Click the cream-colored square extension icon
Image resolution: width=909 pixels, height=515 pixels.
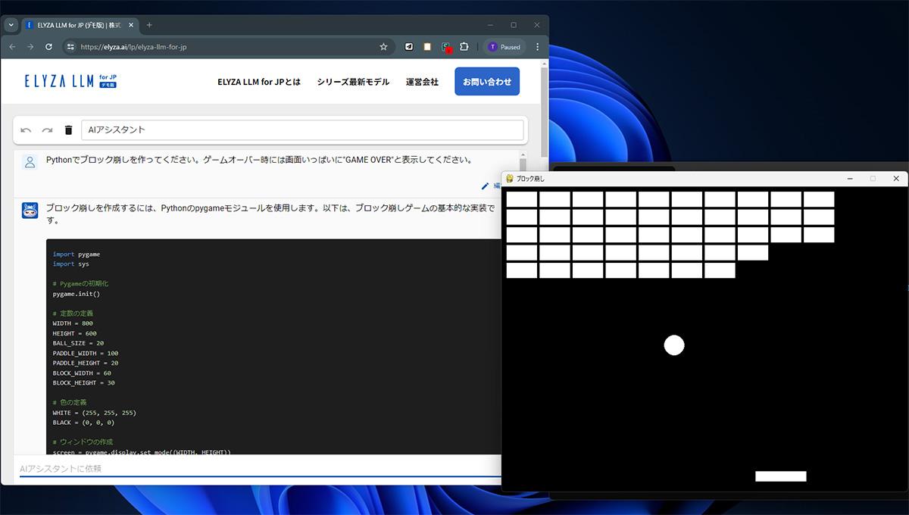click(x=427, y=47)
